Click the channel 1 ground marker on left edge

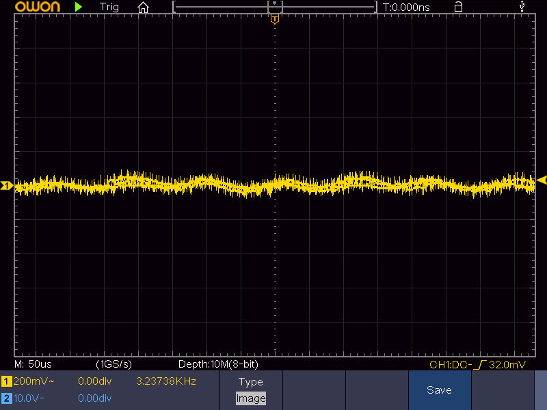(6, 185)
